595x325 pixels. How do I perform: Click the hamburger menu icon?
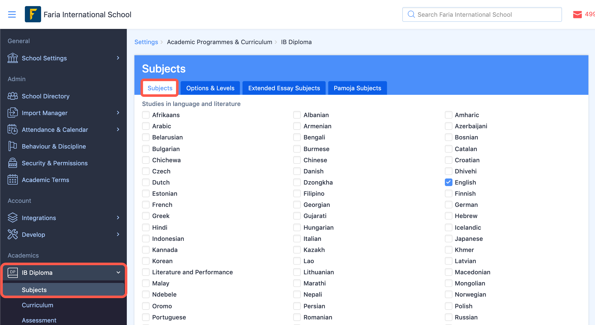pos(12,14)
